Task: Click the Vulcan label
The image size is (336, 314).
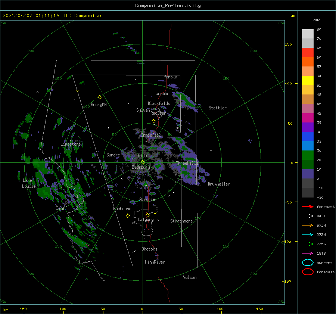Action: click(190, 277)
